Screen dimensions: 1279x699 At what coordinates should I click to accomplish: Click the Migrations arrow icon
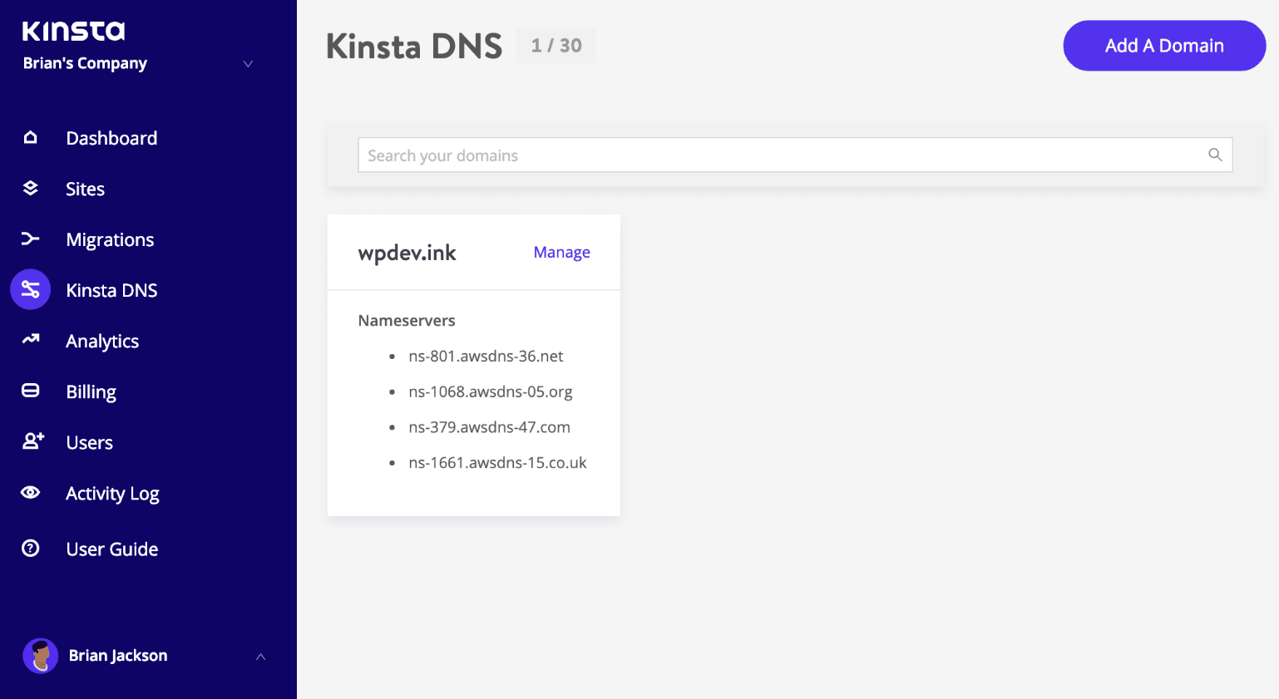click(x=31, y=239)
